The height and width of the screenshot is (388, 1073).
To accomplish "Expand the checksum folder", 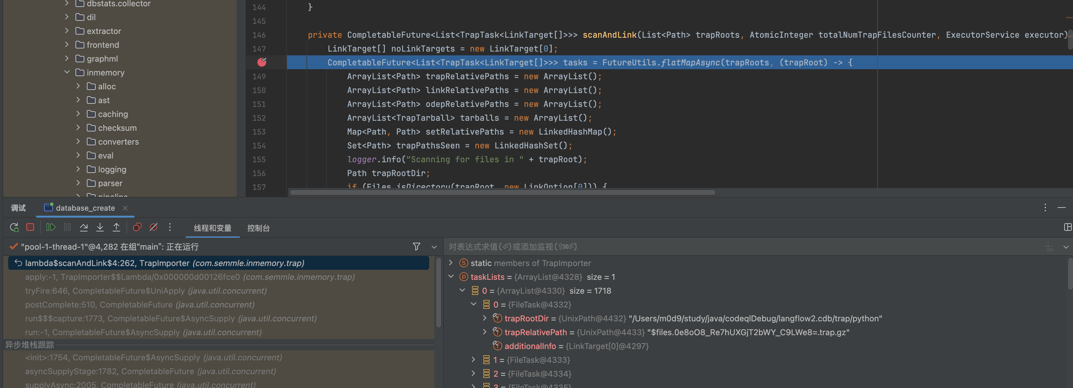I will (78, 127).
